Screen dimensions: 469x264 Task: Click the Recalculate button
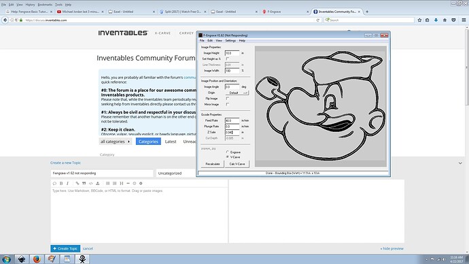[213, 164]
